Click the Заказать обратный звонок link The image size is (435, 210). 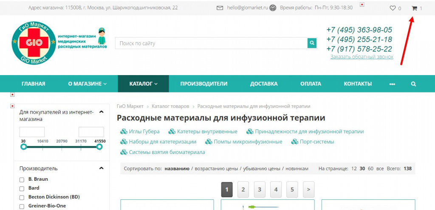362,57
